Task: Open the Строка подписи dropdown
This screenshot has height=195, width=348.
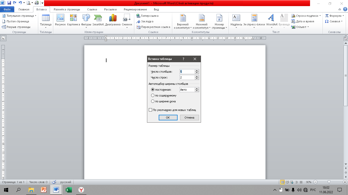Action: tap(320, 16)
